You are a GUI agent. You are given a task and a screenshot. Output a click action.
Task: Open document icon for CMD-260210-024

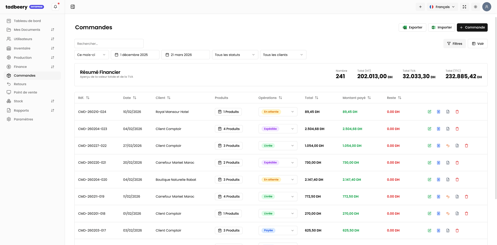pos(448,112)
